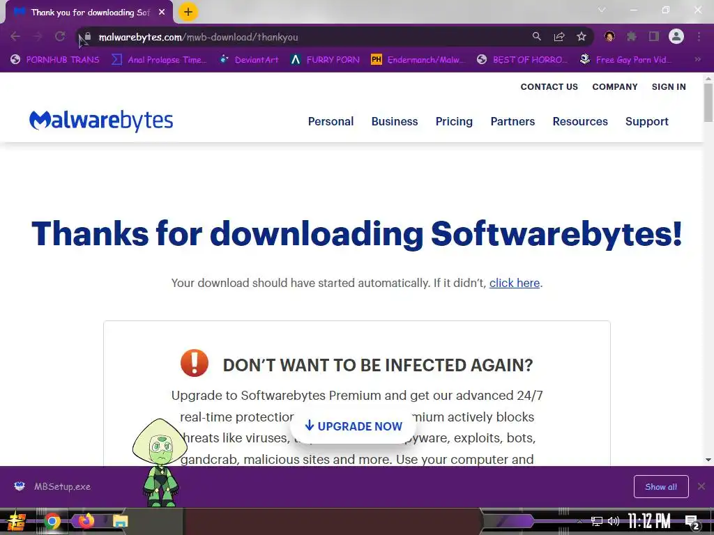The height and width of the screenshot is (535, 714).
Task: Close the downloads bar
Action: pos(701,487)
